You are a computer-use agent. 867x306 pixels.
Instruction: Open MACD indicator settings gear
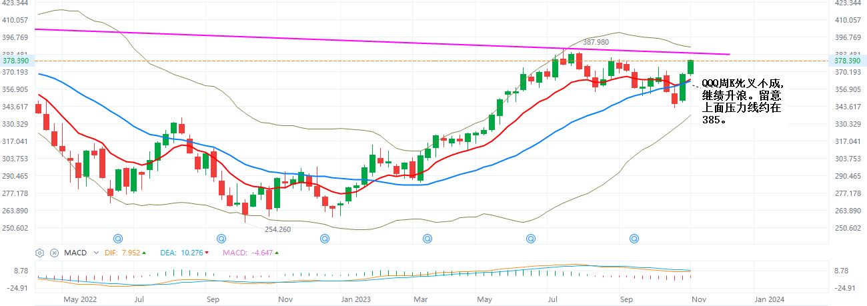[39, 253]
